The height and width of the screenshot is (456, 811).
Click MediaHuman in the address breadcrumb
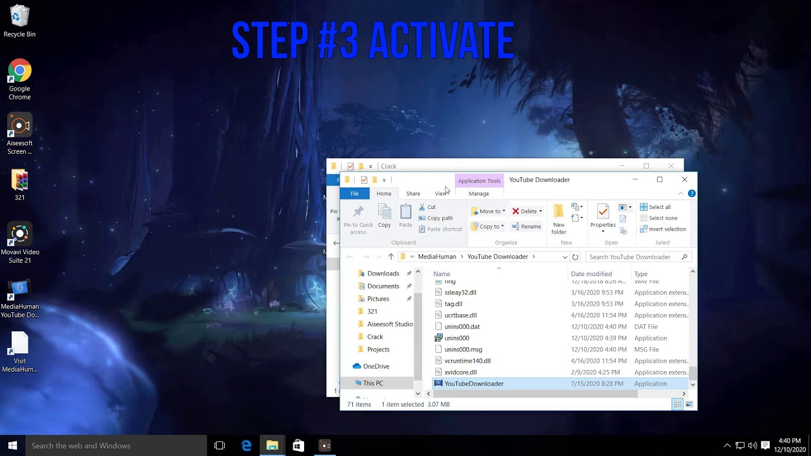tap(437, 257)
